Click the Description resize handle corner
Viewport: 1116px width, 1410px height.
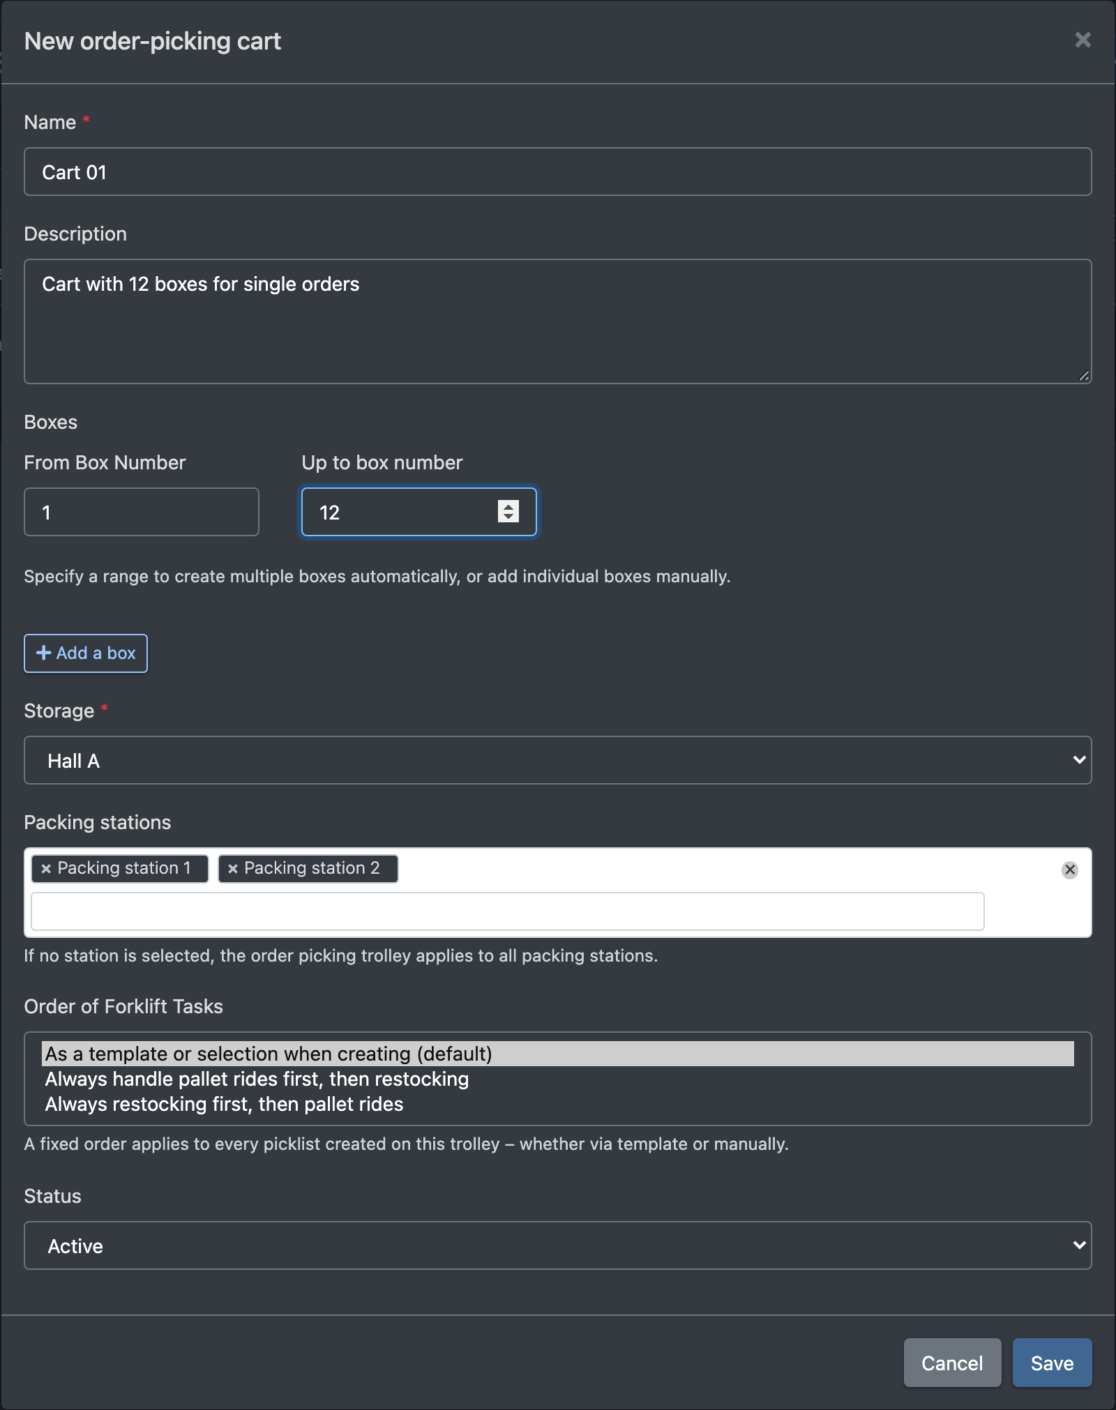click(x=1083, y=375)
